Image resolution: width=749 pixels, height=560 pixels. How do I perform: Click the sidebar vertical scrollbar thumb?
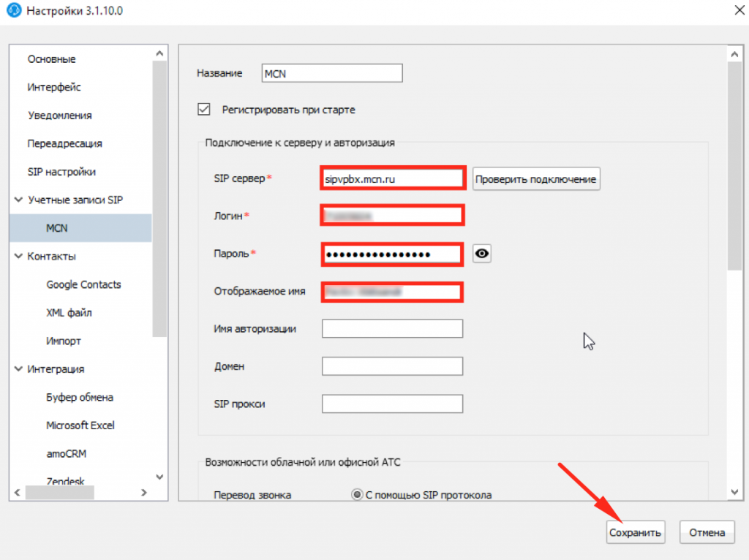click(160, 197)
